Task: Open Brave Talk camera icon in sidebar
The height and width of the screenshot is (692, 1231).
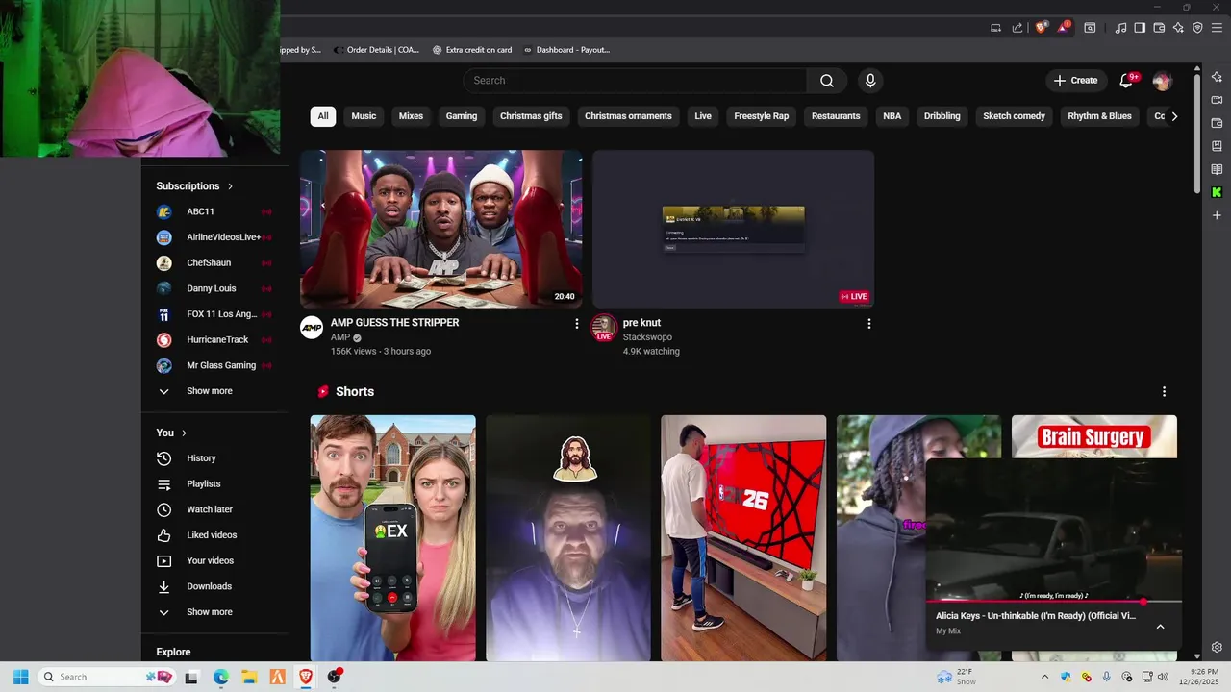Action: point(1217,100)
